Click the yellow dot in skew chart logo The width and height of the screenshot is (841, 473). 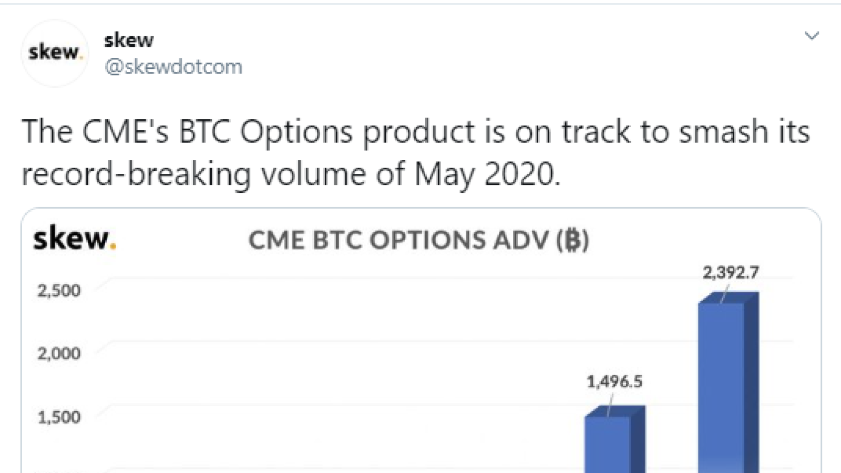click(x=113, y=245)
